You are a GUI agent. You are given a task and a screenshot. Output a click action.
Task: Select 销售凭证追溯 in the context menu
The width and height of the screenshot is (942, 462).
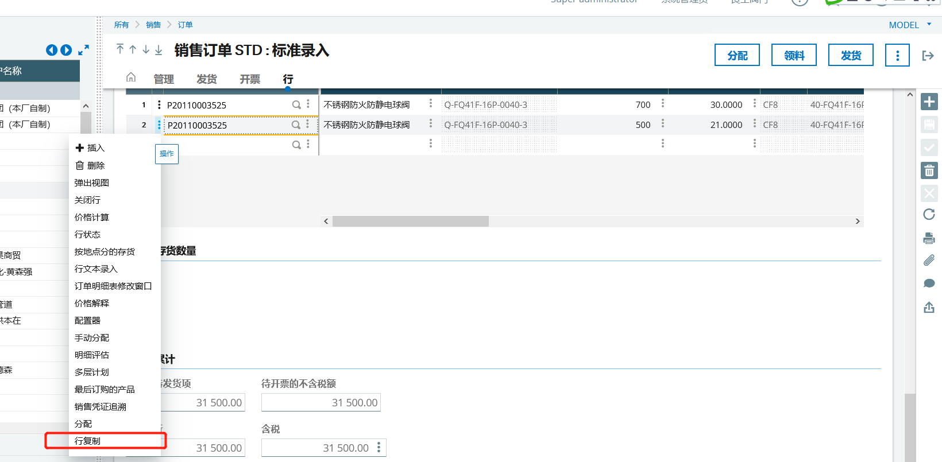pyautogui.click(x=115, y=406)
